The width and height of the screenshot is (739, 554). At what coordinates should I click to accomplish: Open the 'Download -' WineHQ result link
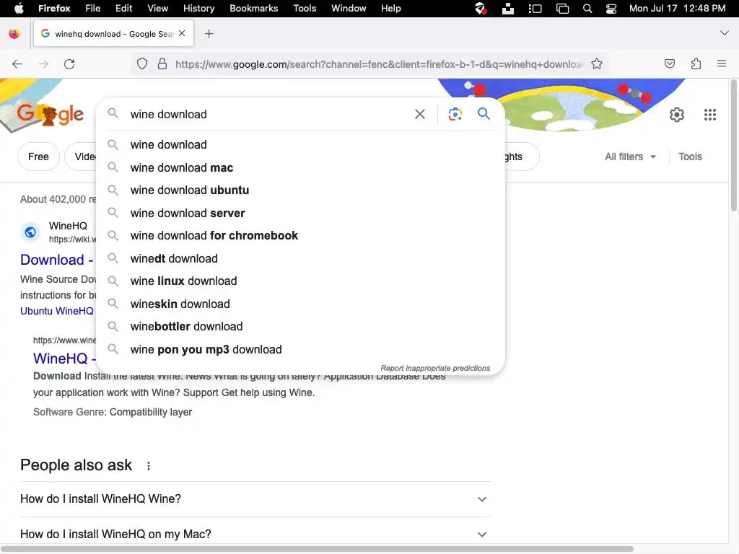tap(57, 260)
